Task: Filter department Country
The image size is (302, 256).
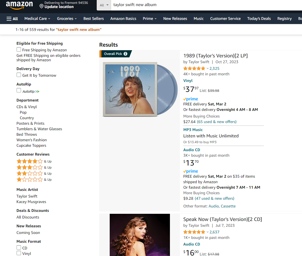Action: coord(27,118)
